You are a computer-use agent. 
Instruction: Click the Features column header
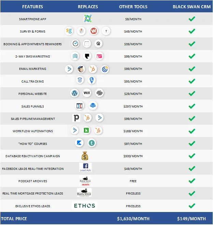[32, 7]
